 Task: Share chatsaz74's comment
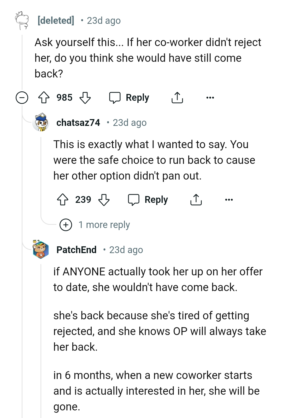(x=196, y=199)
